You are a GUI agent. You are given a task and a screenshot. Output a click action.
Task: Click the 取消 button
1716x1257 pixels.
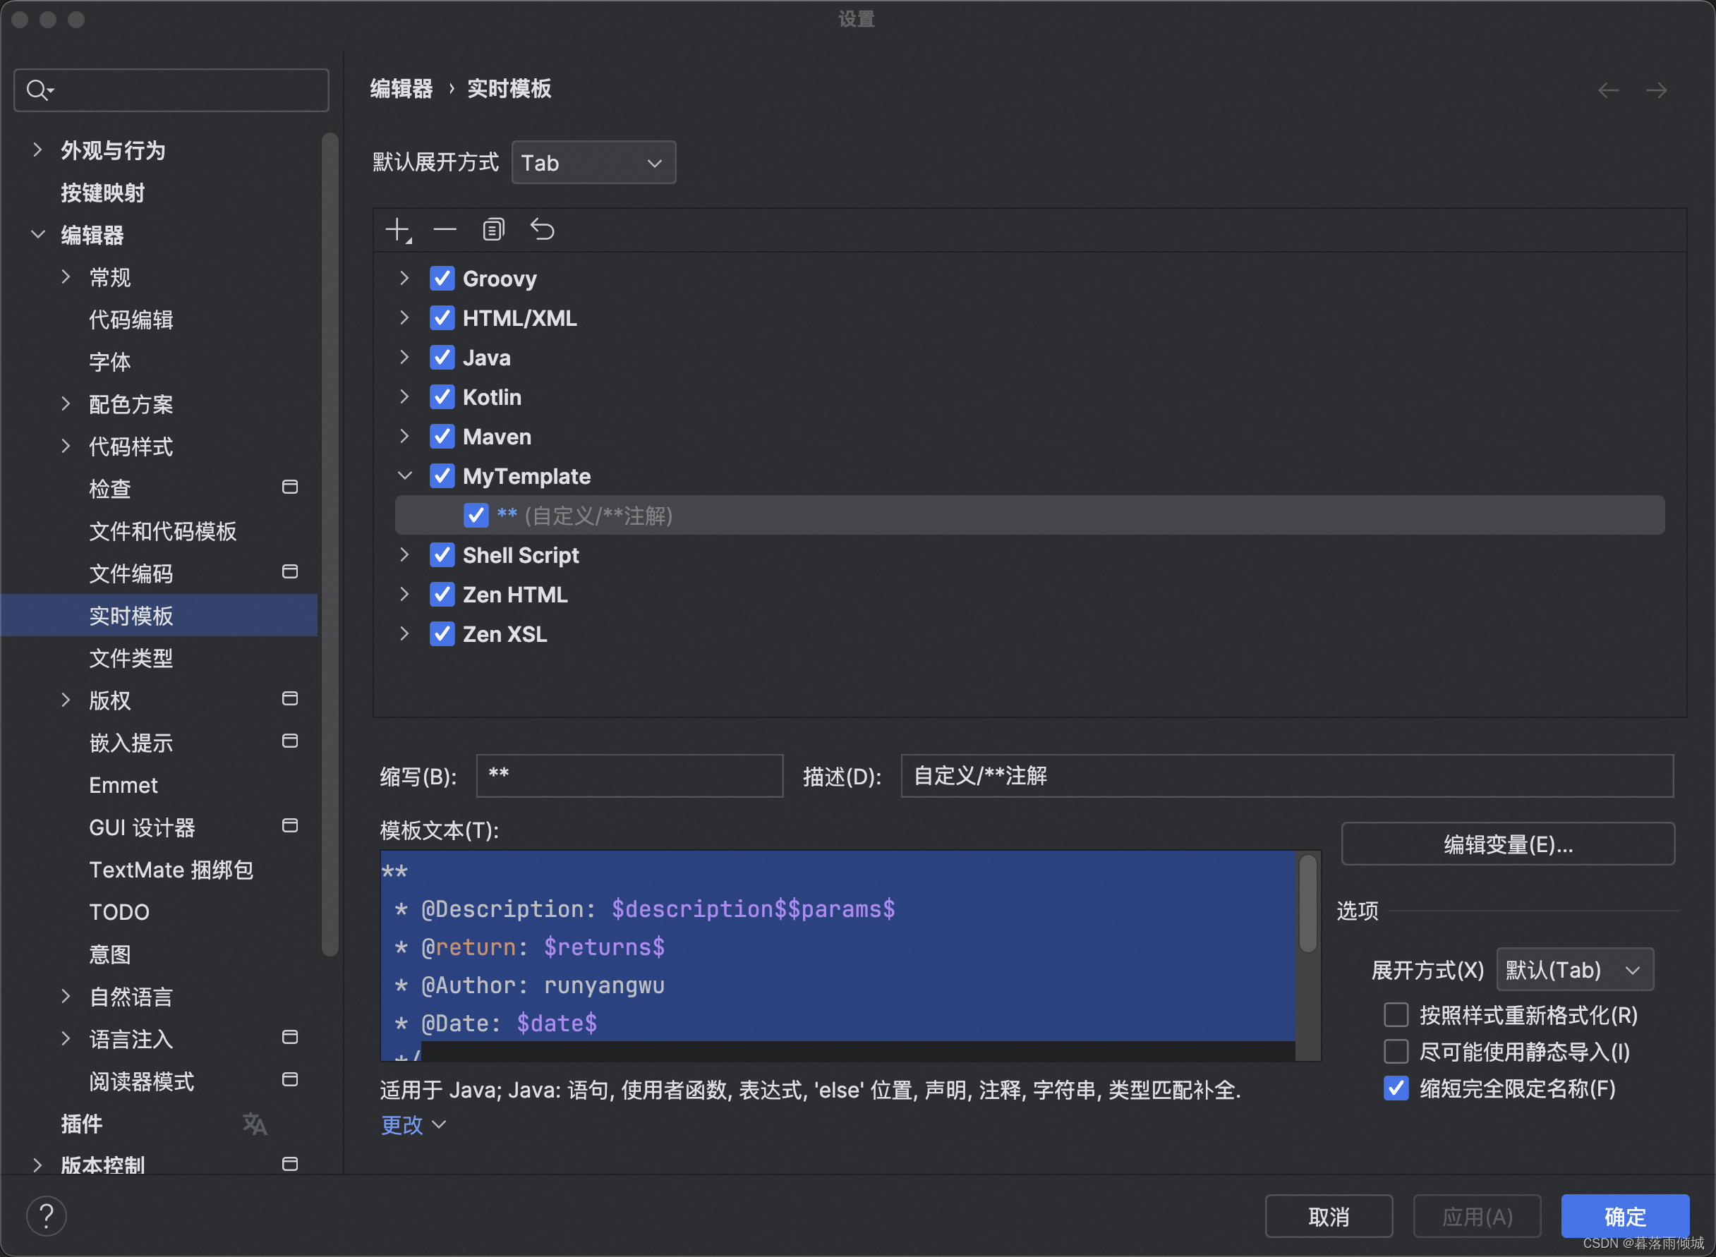click(x=1329, y=1216)
